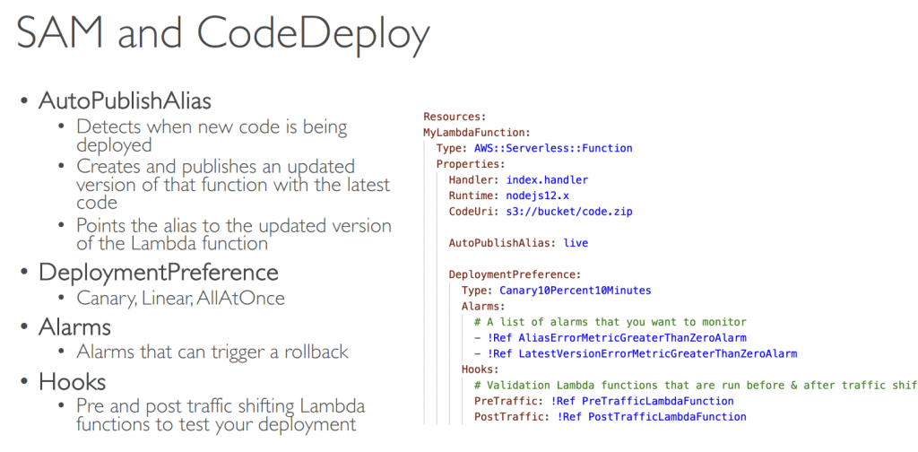
Task: Click the "Canary10Percent10Minutes" value
Action: tap(575, 291)
